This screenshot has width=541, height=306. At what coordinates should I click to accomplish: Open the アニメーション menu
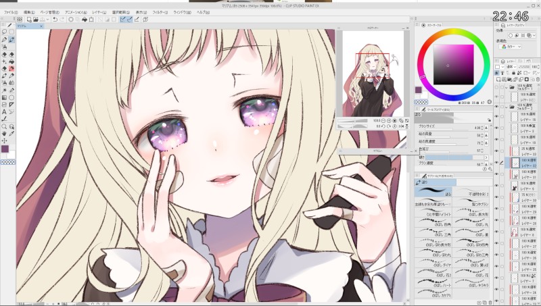76,12
